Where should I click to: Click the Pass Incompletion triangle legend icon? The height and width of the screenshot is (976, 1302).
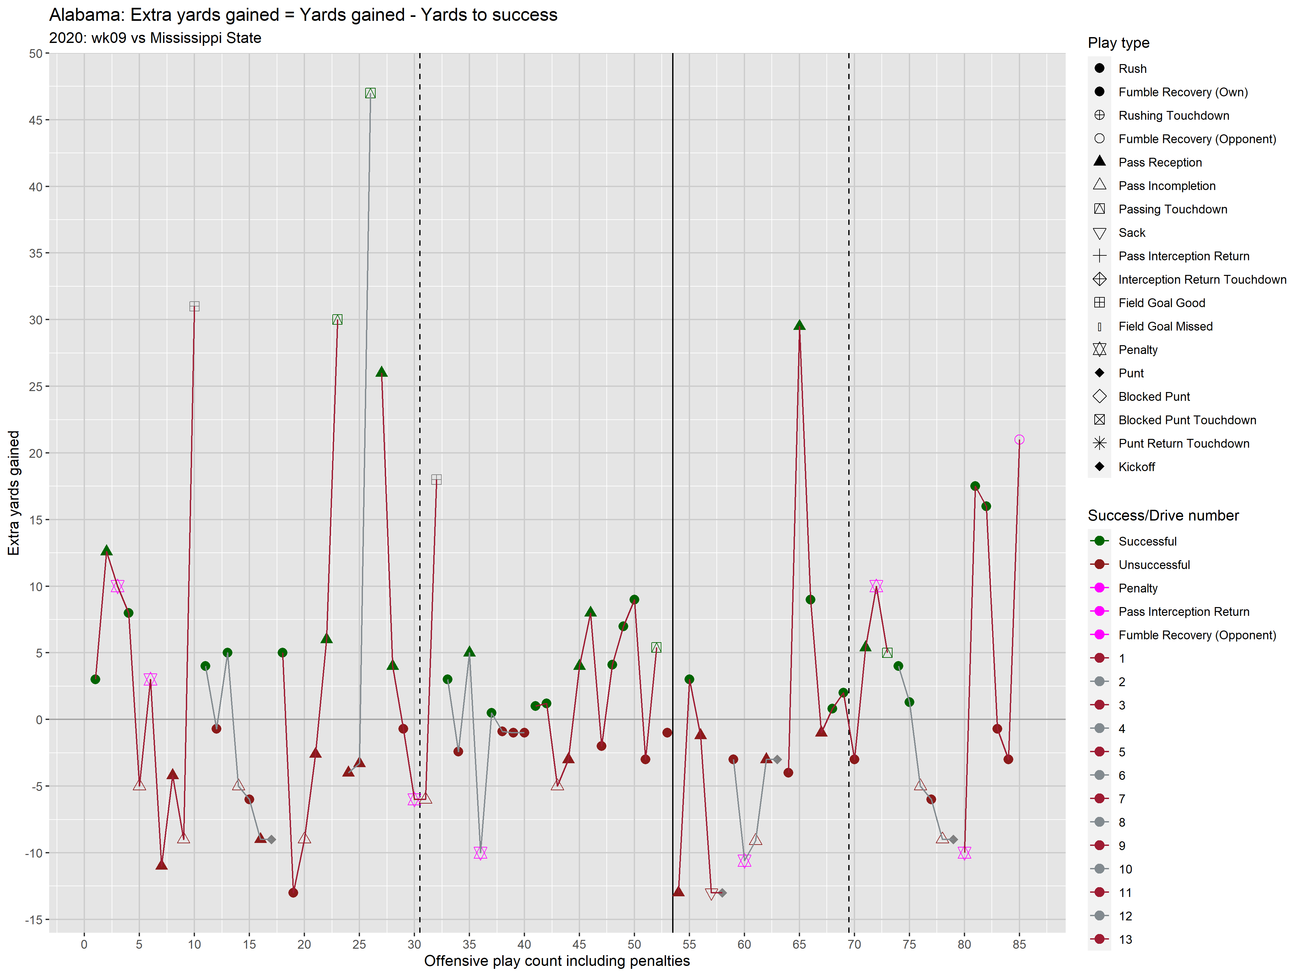coord(1099,185)
